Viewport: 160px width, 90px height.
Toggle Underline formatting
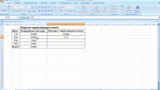pos(20,11)
